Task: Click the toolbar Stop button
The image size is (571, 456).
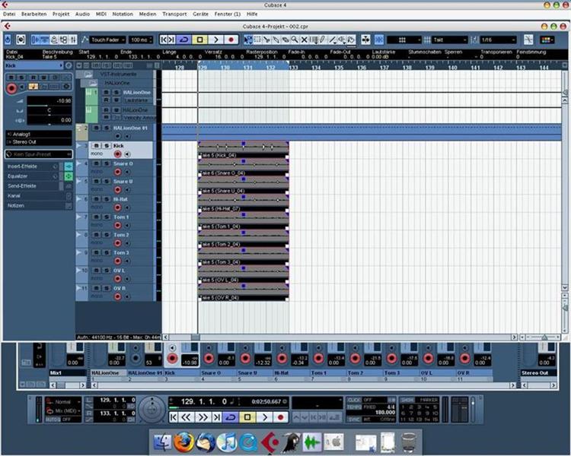Action: coord(199,40)
